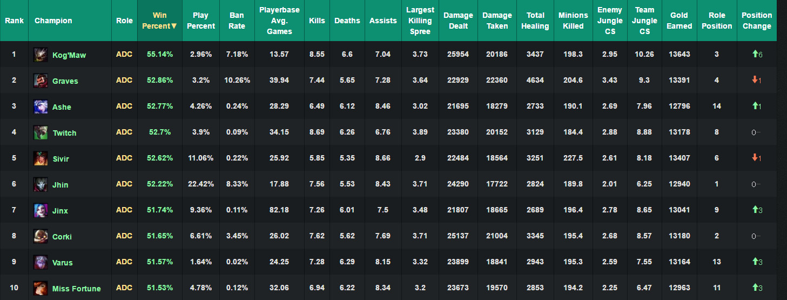
Task: Sort by Play Percent column header
Action: (x=200, y=21)
